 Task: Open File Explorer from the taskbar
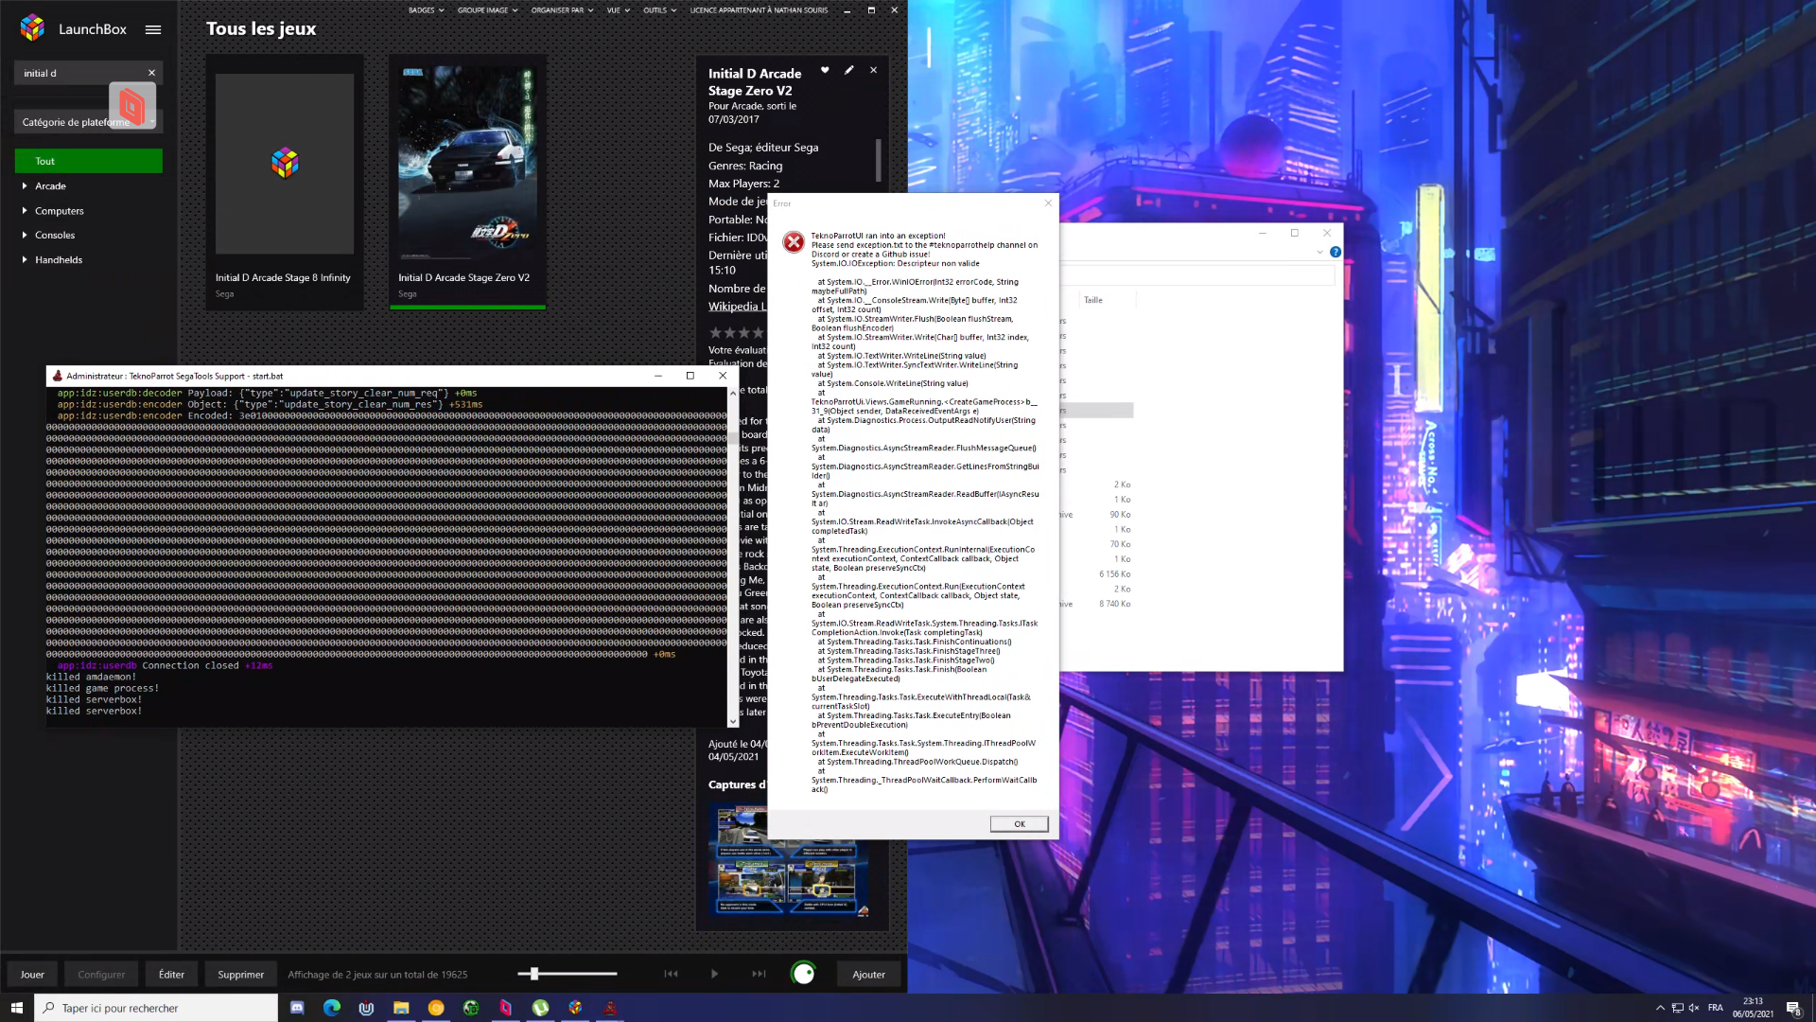[401, 1008]
